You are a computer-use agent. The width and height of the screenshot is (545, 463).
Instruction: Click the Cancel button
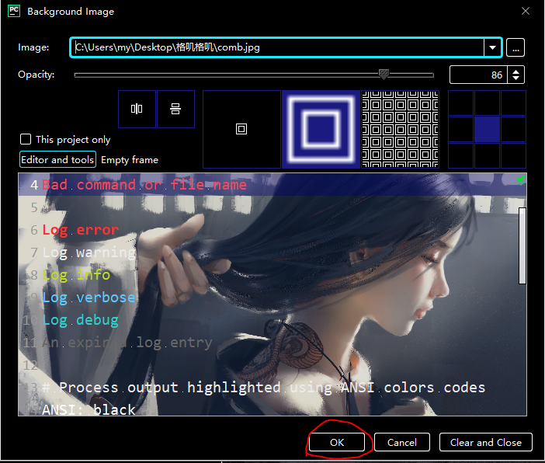pyautogui.click(x=402, y=442)
